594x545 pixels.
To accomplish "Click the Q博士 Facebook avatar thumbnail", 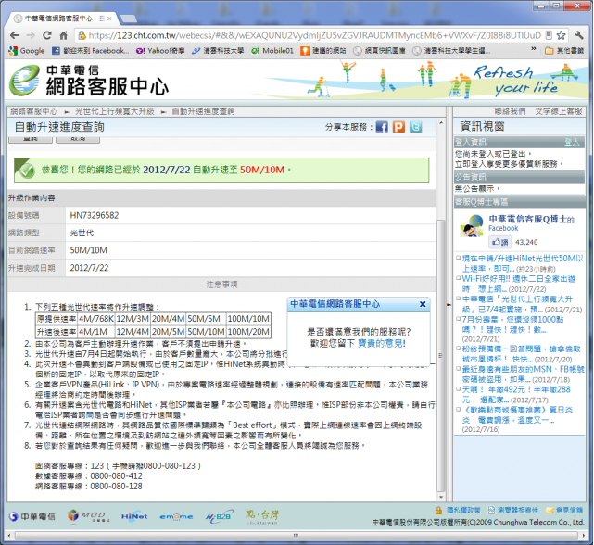I will pos(472,225).
